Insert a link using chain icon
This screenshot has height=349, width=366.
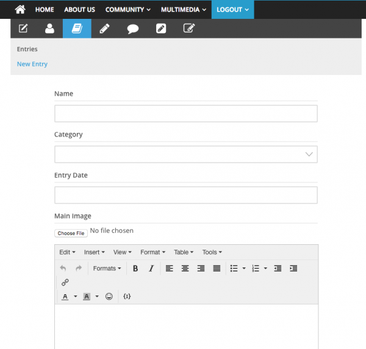click(65, 283)
